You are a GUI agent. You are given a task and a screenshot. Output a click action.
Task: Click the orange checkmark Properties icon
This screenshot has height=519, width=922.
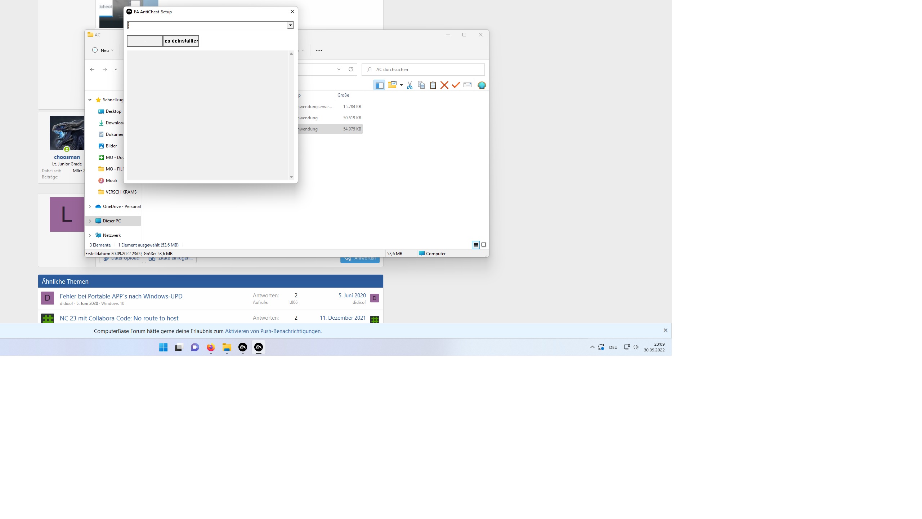[x=456, y=85]
